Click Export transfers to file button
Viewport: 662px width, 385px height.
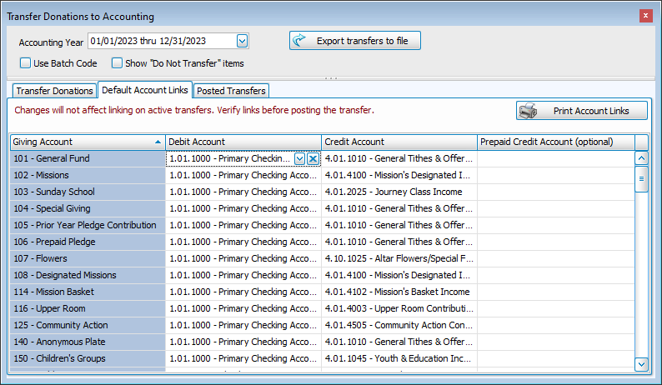(x=355, y=41)
